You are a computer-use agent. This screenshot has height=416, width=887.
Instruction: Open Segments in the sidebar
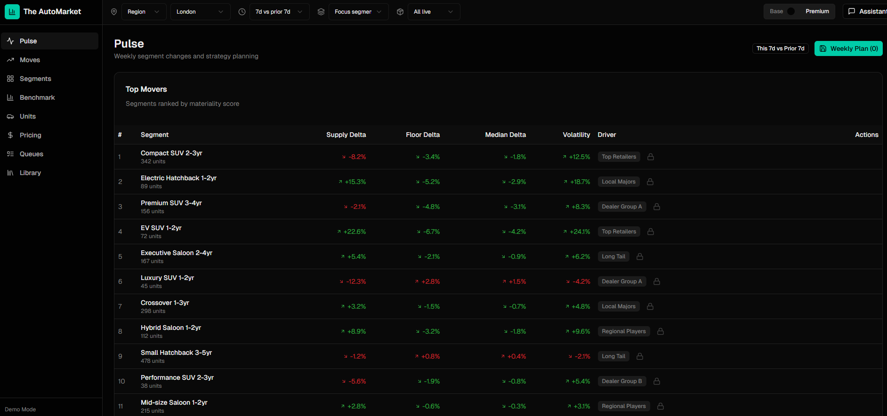coord(49,79)
